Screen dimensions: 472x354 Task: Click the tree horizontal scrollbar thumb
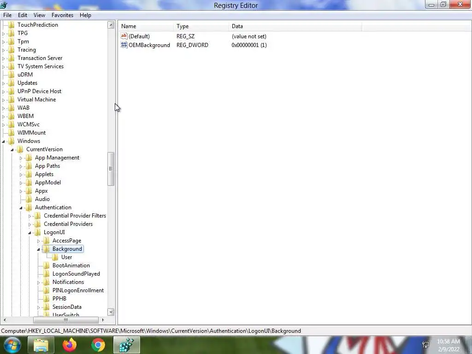click(x=65, y=320)
